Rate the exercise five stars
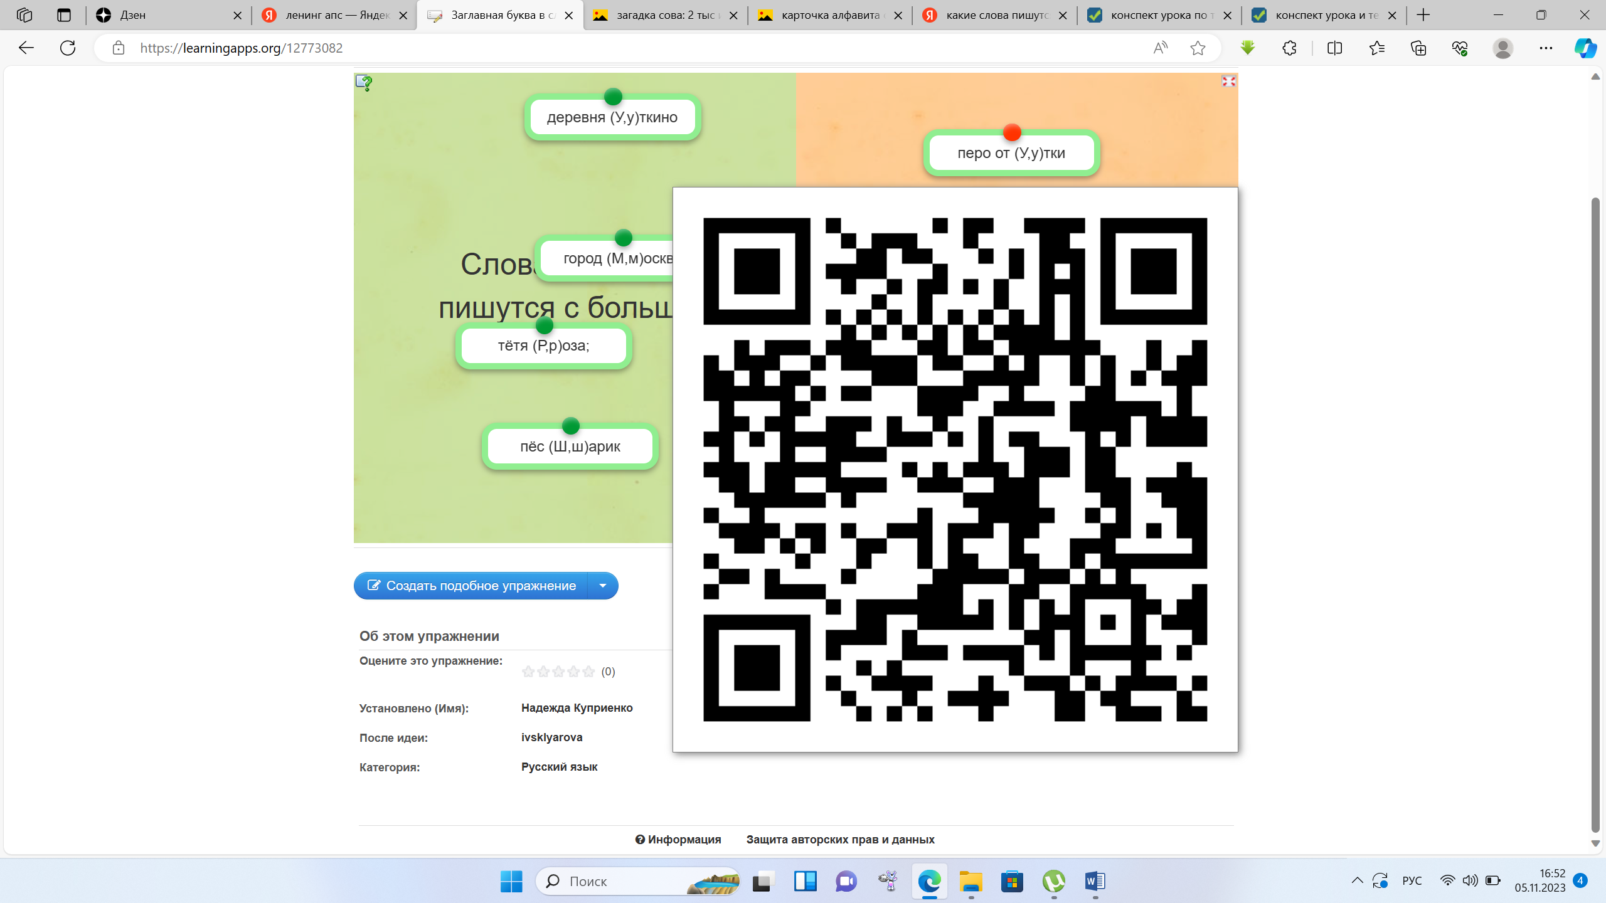Screen dimensions: 1606x903 (x=588, y=672)
